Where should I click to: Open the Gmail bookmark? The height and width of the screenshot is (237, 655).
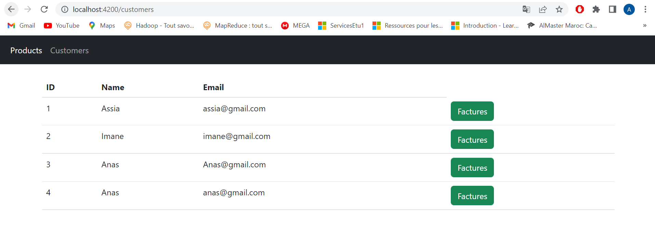[x=21, y=25]
